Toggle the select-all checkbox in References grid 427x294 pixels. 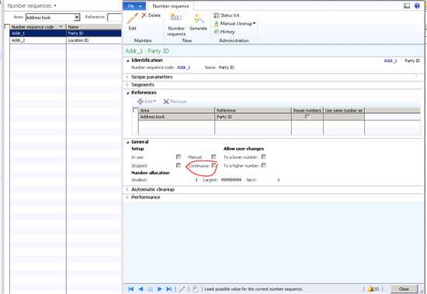point(135,110)
